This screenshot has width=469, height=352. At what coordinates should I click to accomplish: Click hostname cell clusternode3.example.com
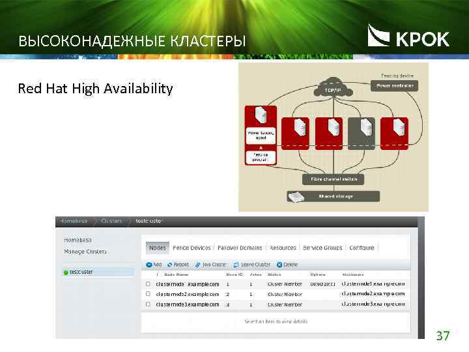click(373, 304)
